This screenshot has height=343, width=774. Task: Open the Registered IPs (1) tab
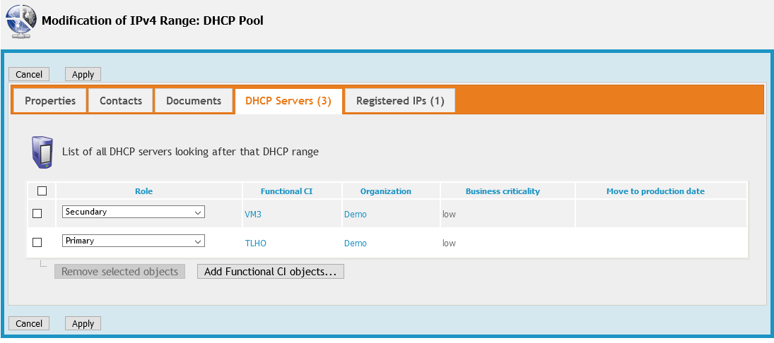click(400, 101)
